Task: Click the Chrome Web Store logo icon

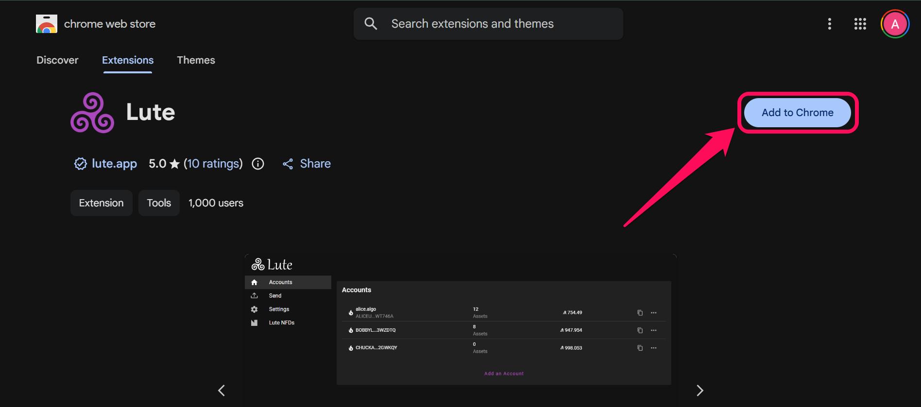Action: point(47,24)
